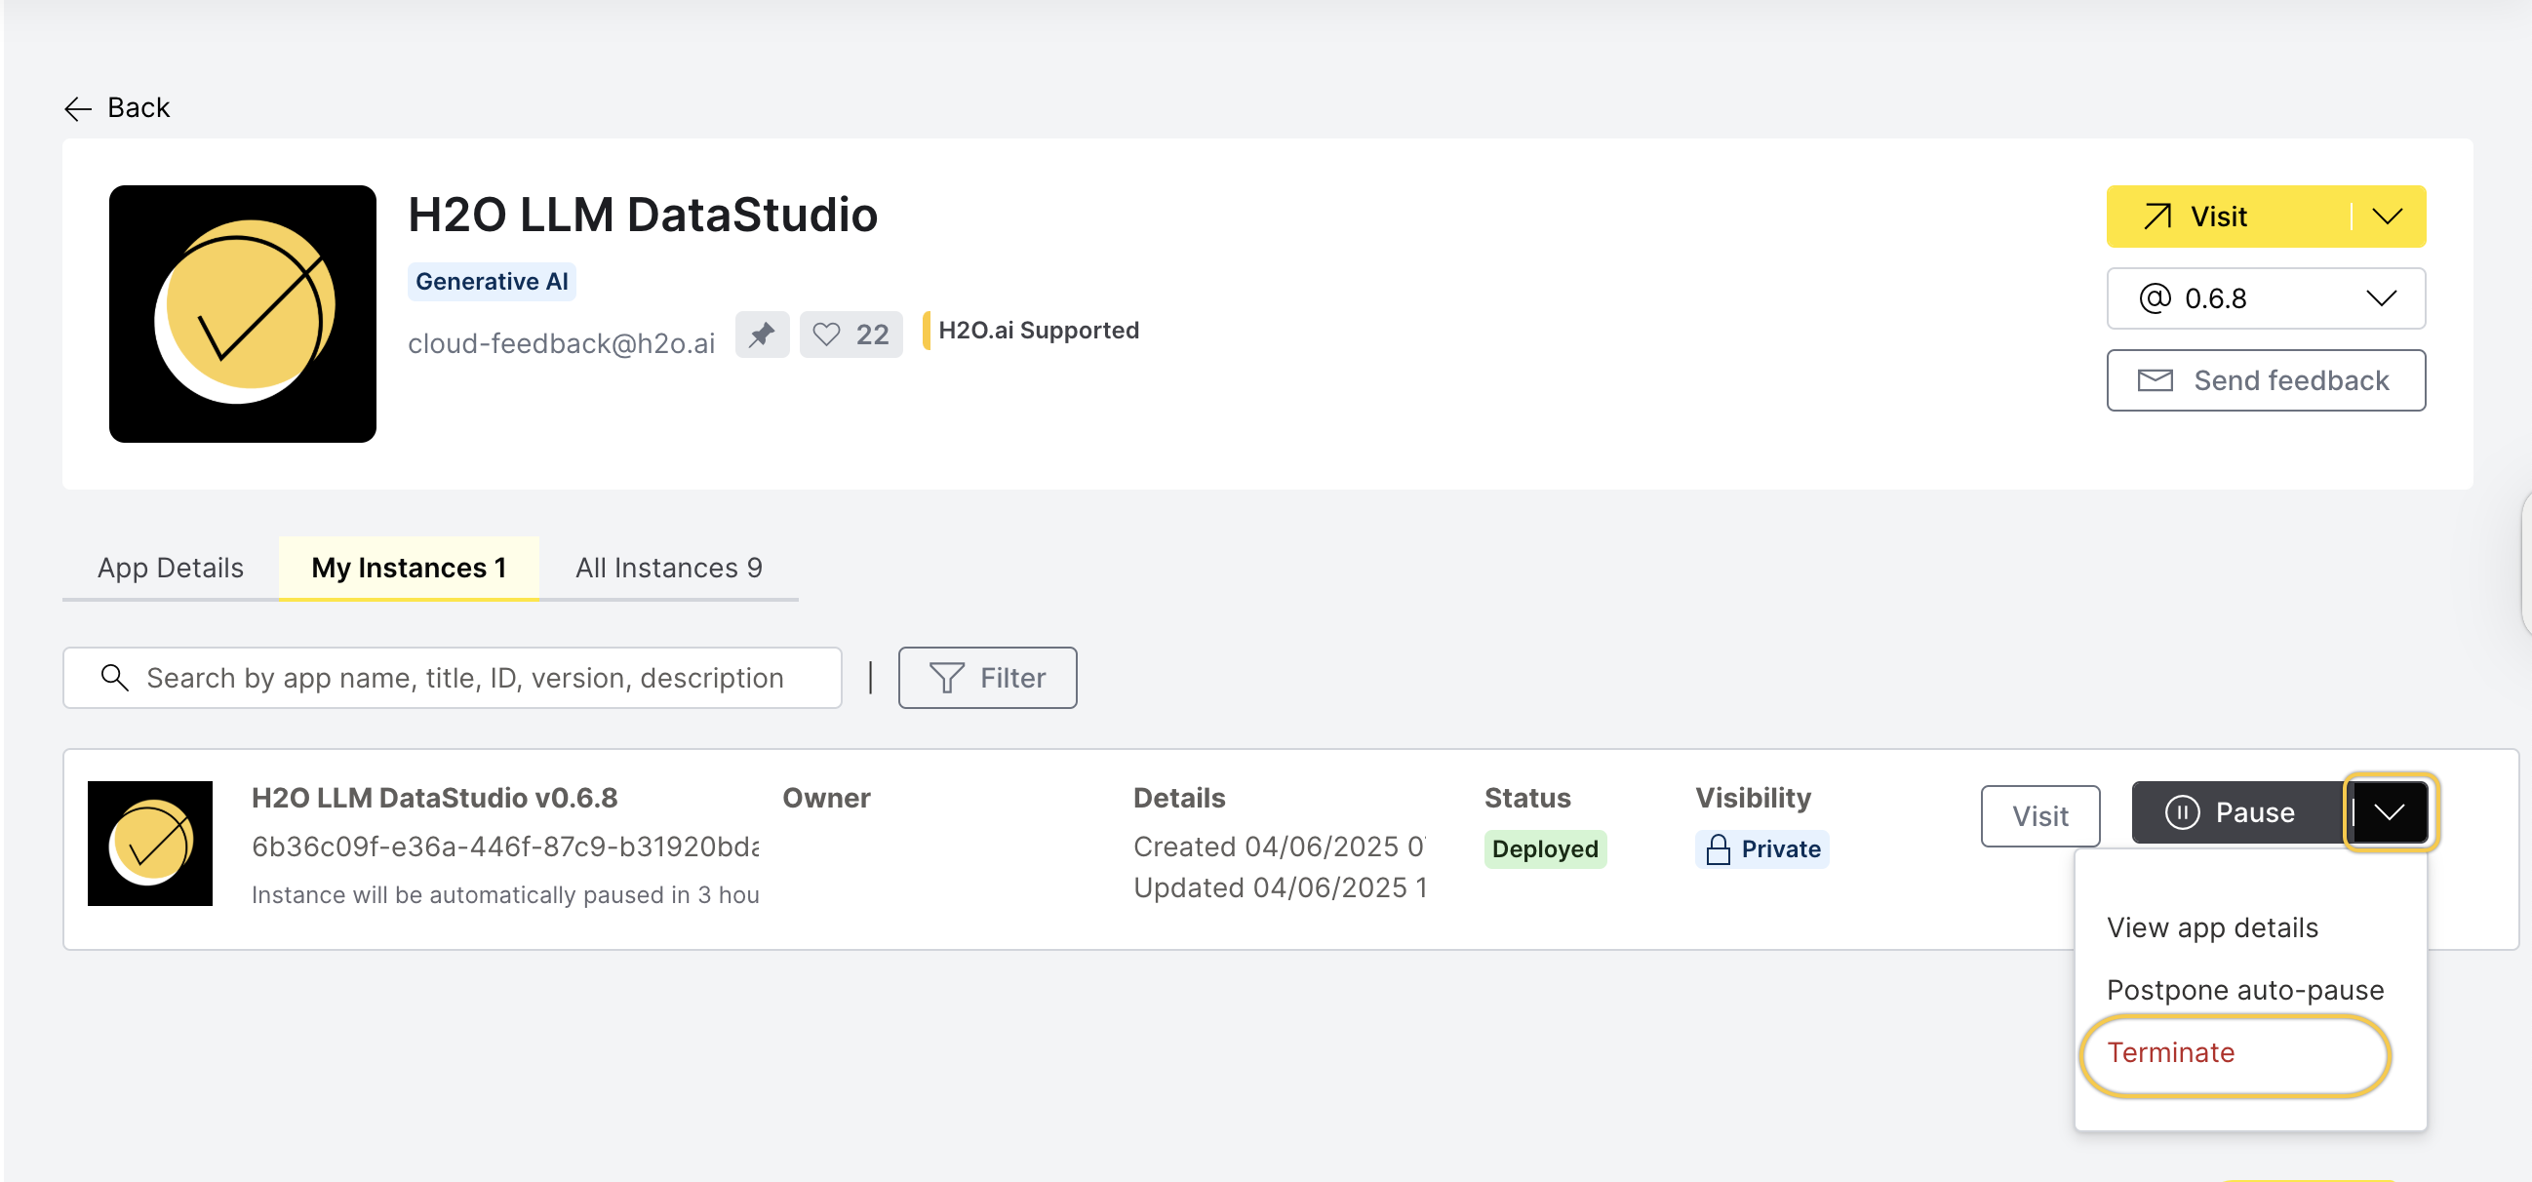
Task: Pin the app with pushpin icon
Action: point(762,335)
